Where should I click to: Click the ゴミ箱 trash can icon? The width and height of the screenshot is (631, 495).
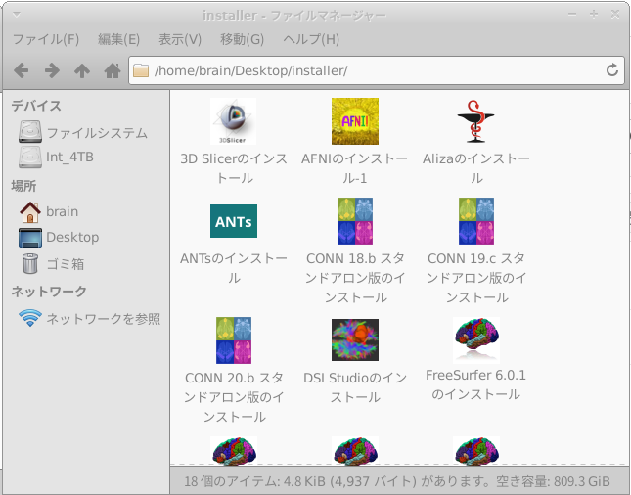pyautogui.click(x=30, y=264)
